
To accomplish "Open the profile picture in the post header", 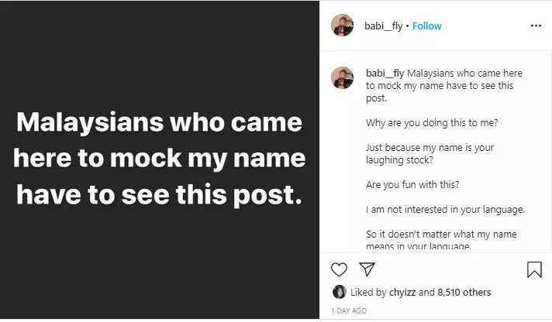I will pyautogui.click(x=342, y=26).
